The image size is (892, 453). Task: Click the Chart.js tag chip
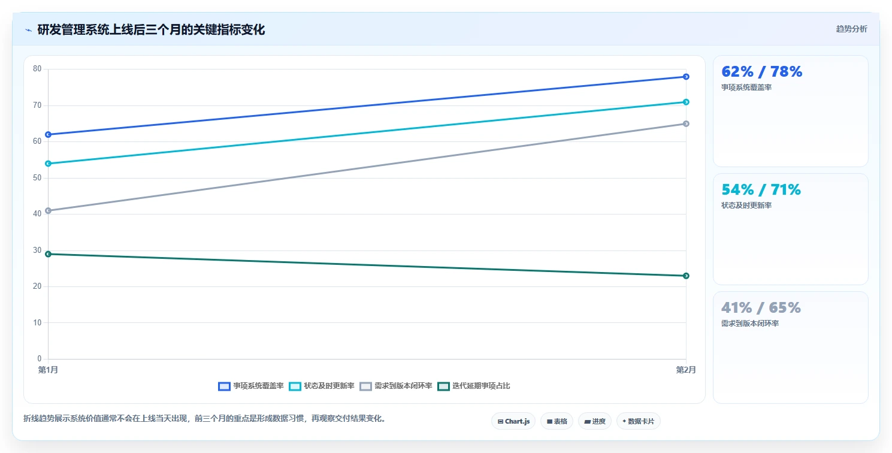click(x=513, y=421)
